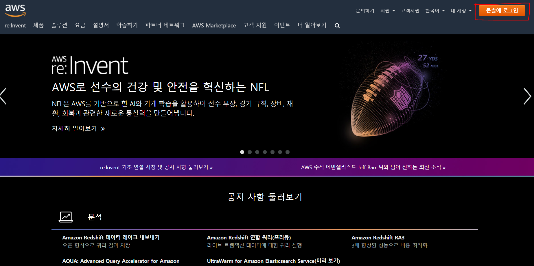Select the fifth carousel dot

[x=272, y=152]
